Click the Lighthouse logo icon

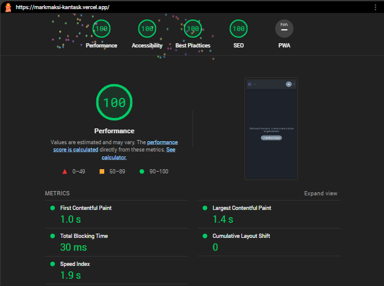(x=9, y=7)
